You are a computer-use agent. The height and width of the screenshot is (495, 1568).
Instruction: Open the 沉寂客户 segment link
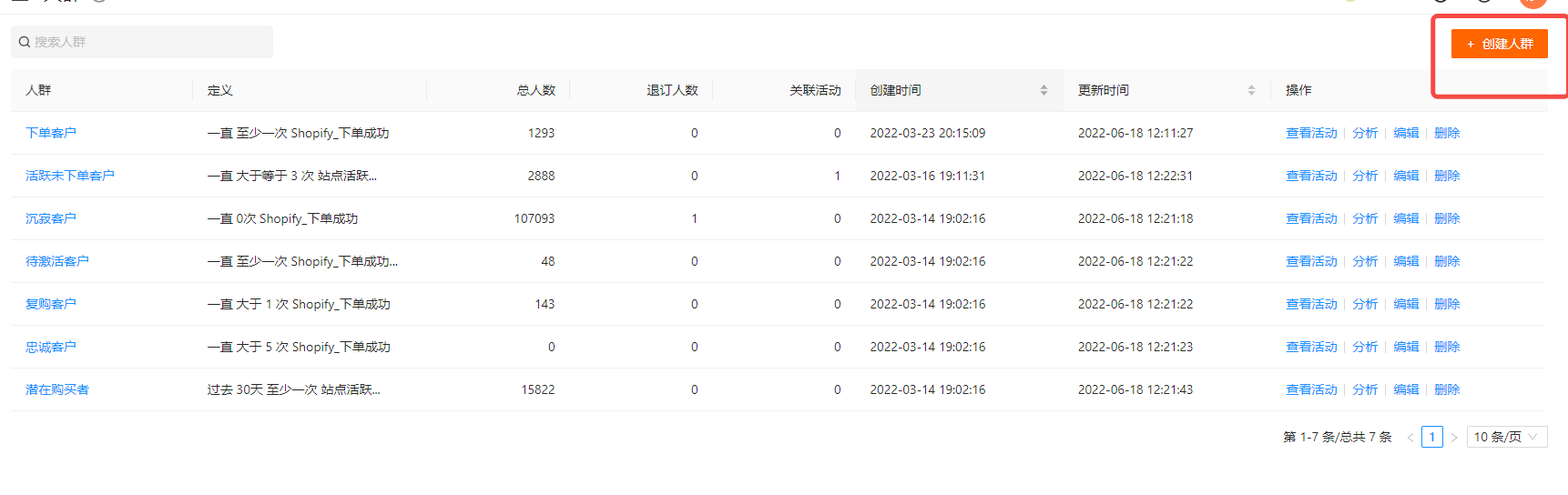pos(51,218)
